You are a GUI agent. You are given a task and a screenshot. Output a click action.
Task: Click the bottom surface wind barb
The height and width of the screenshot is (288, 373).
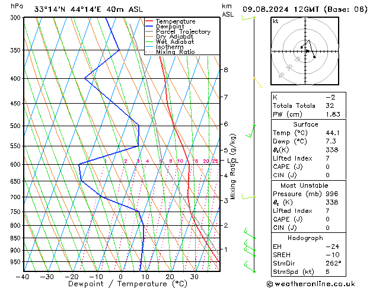pos(249,267)
